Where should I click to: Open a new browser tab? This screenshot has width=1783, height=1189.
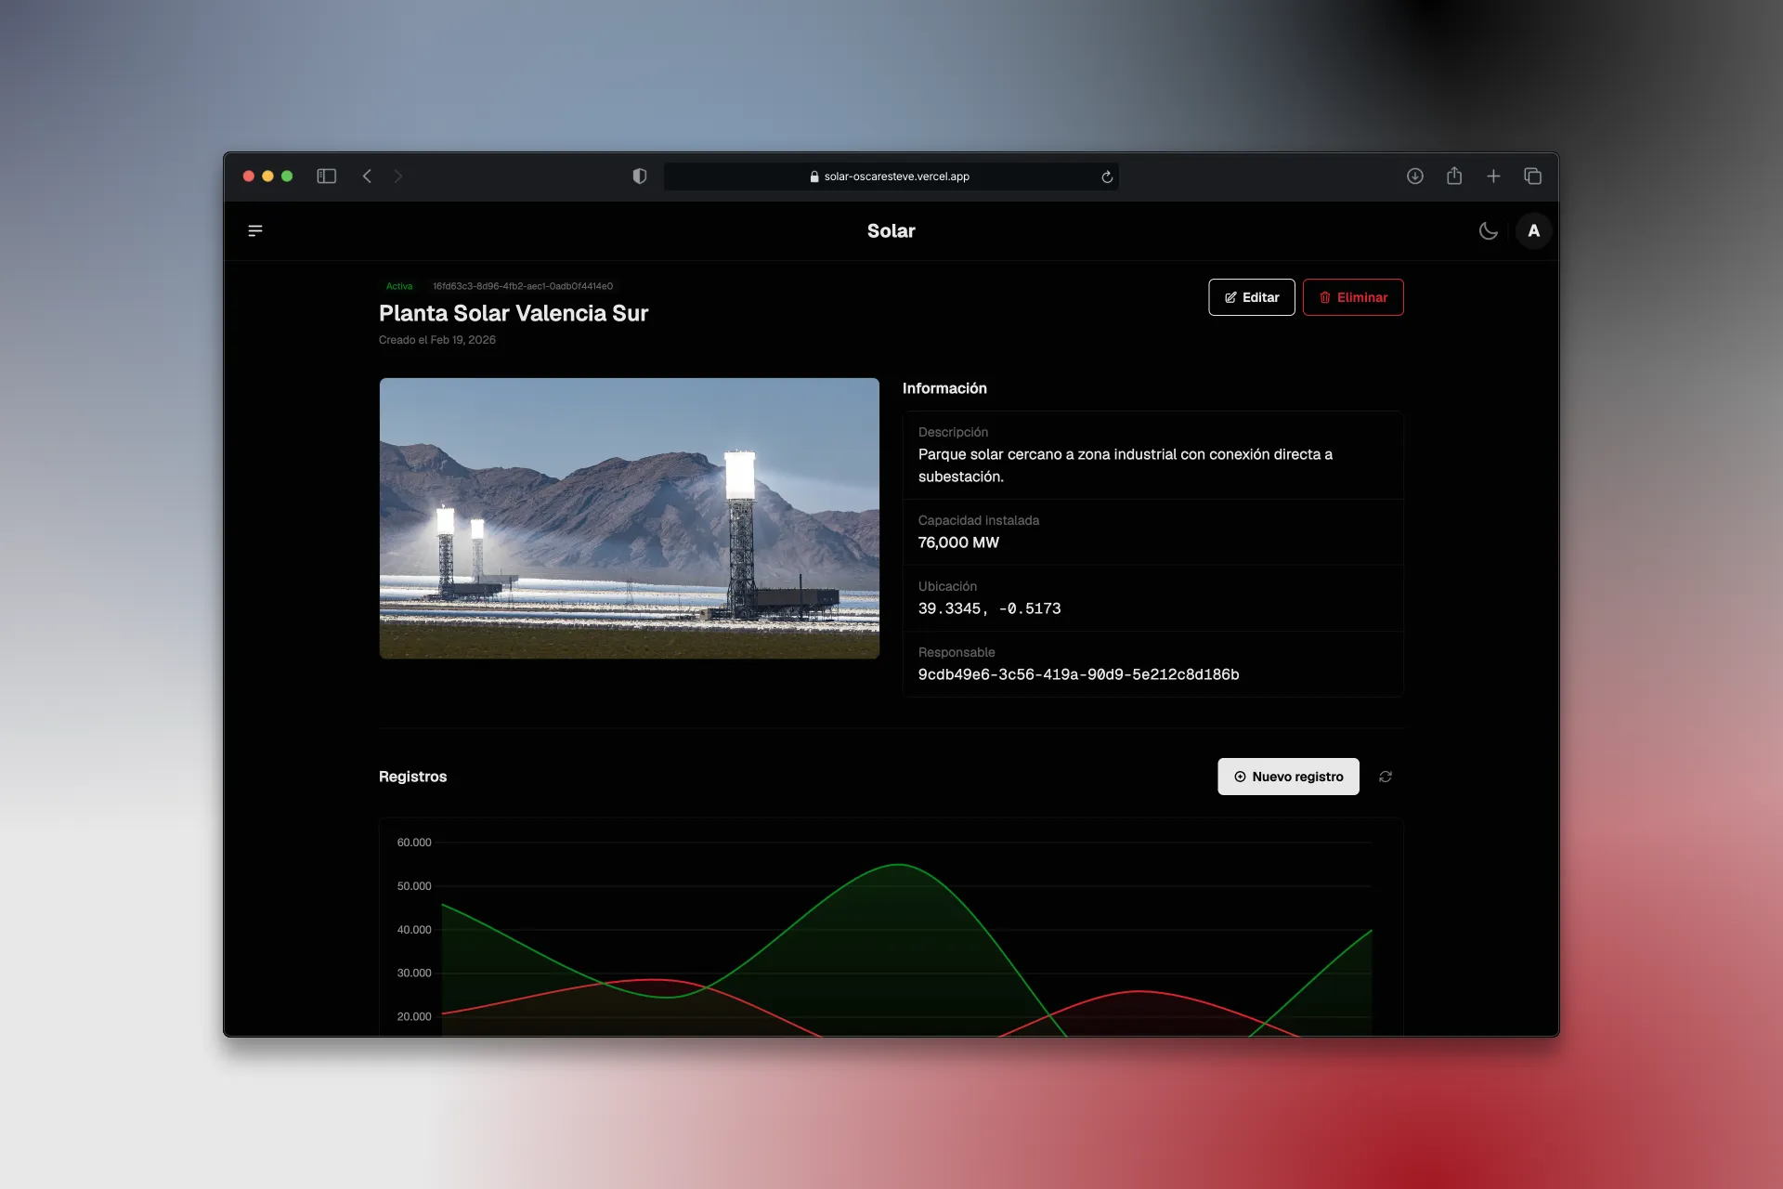coord(1492,176)
